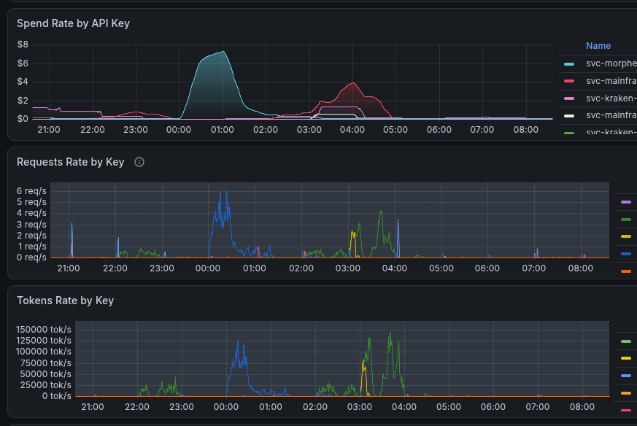Click the white swatch in the Spend legend
Screen dimensions: 637x426
pos(569,116)
